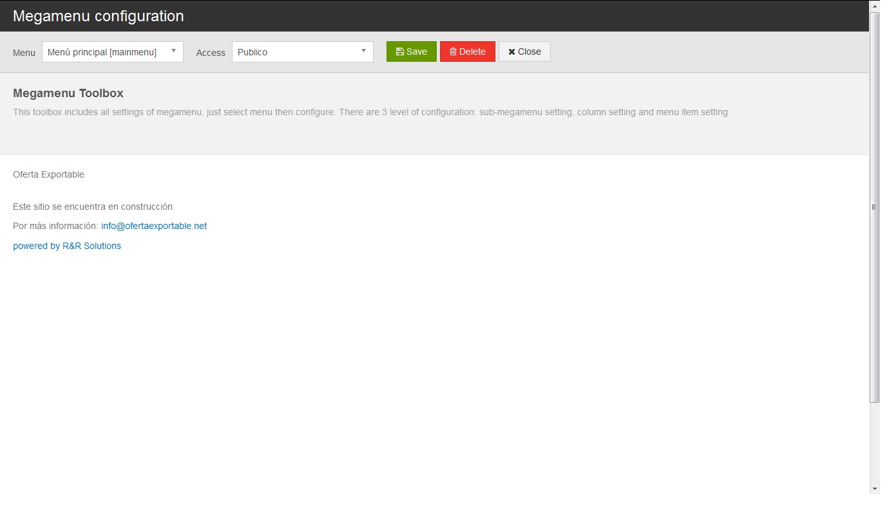This screenshot has width=889, height=507.
Task: Click the Megamenu configuration title
Action: [99, 16]
